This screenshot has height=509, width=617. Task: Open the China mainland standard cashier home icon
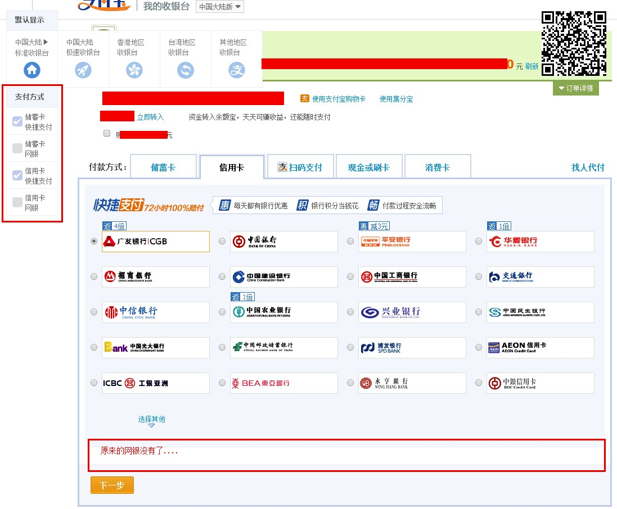click(32, 70)
